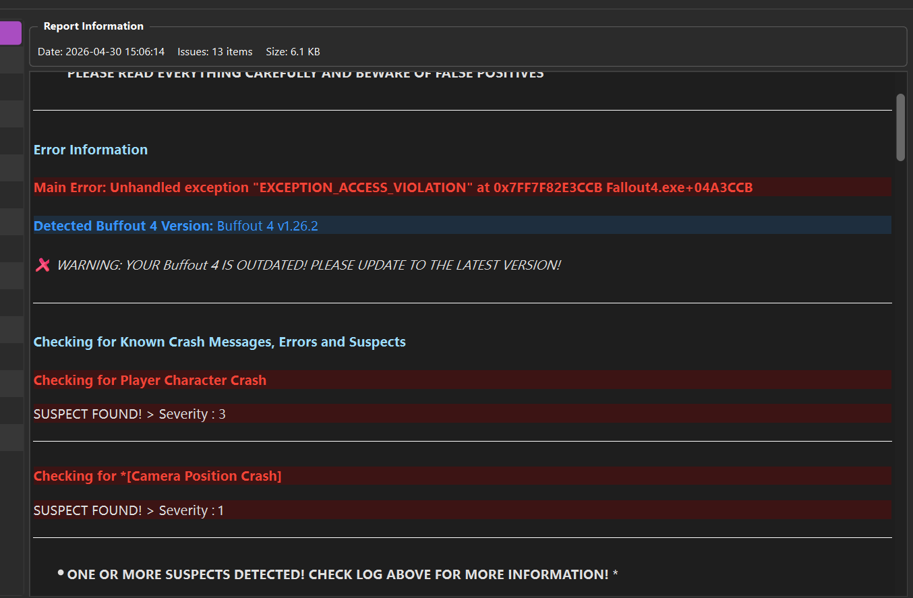913x598 pixels.
Task: Click the Size: 6.1 KB label
Action: [293, 51]
